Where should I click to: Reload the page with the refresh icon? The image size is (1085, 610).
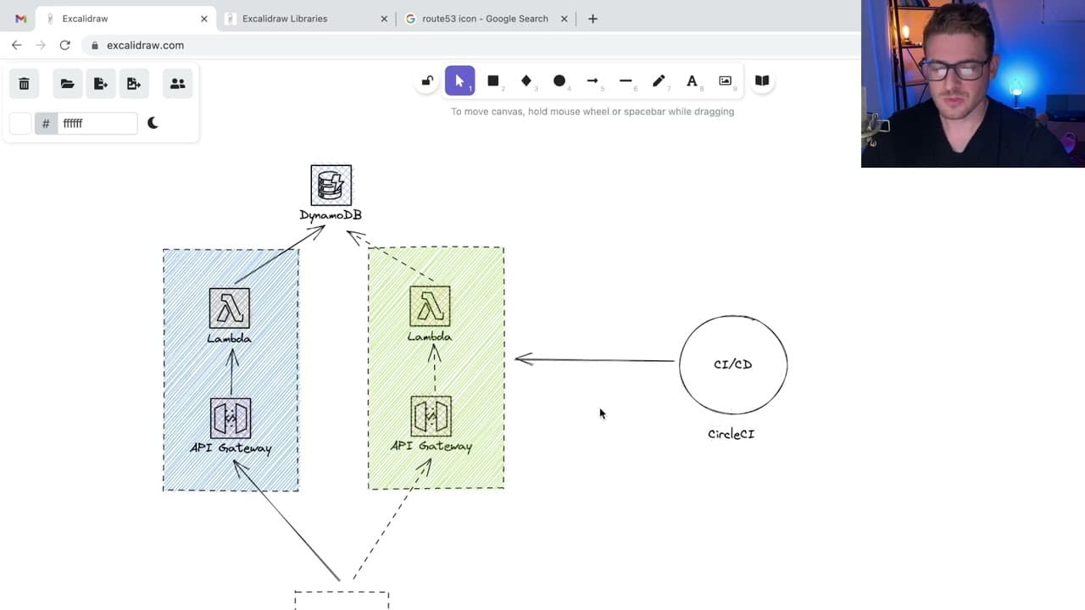64,45
